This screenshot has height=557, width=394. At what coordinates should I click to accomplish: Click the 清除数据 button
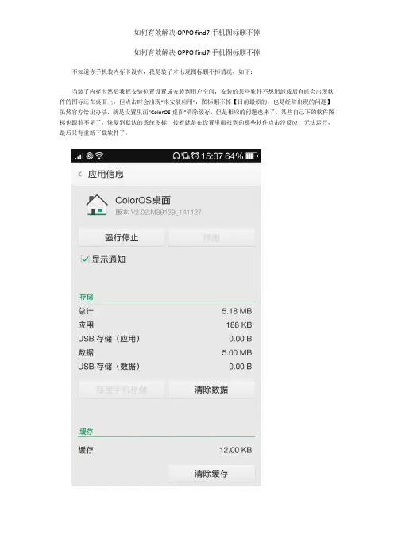pyautogui.click(x=211, y=390)
